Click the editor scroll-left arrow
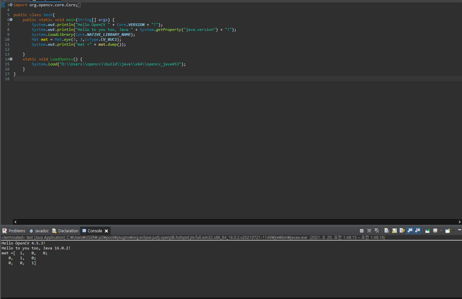Viewport: 462px width, 299px height. click(15, 222)
